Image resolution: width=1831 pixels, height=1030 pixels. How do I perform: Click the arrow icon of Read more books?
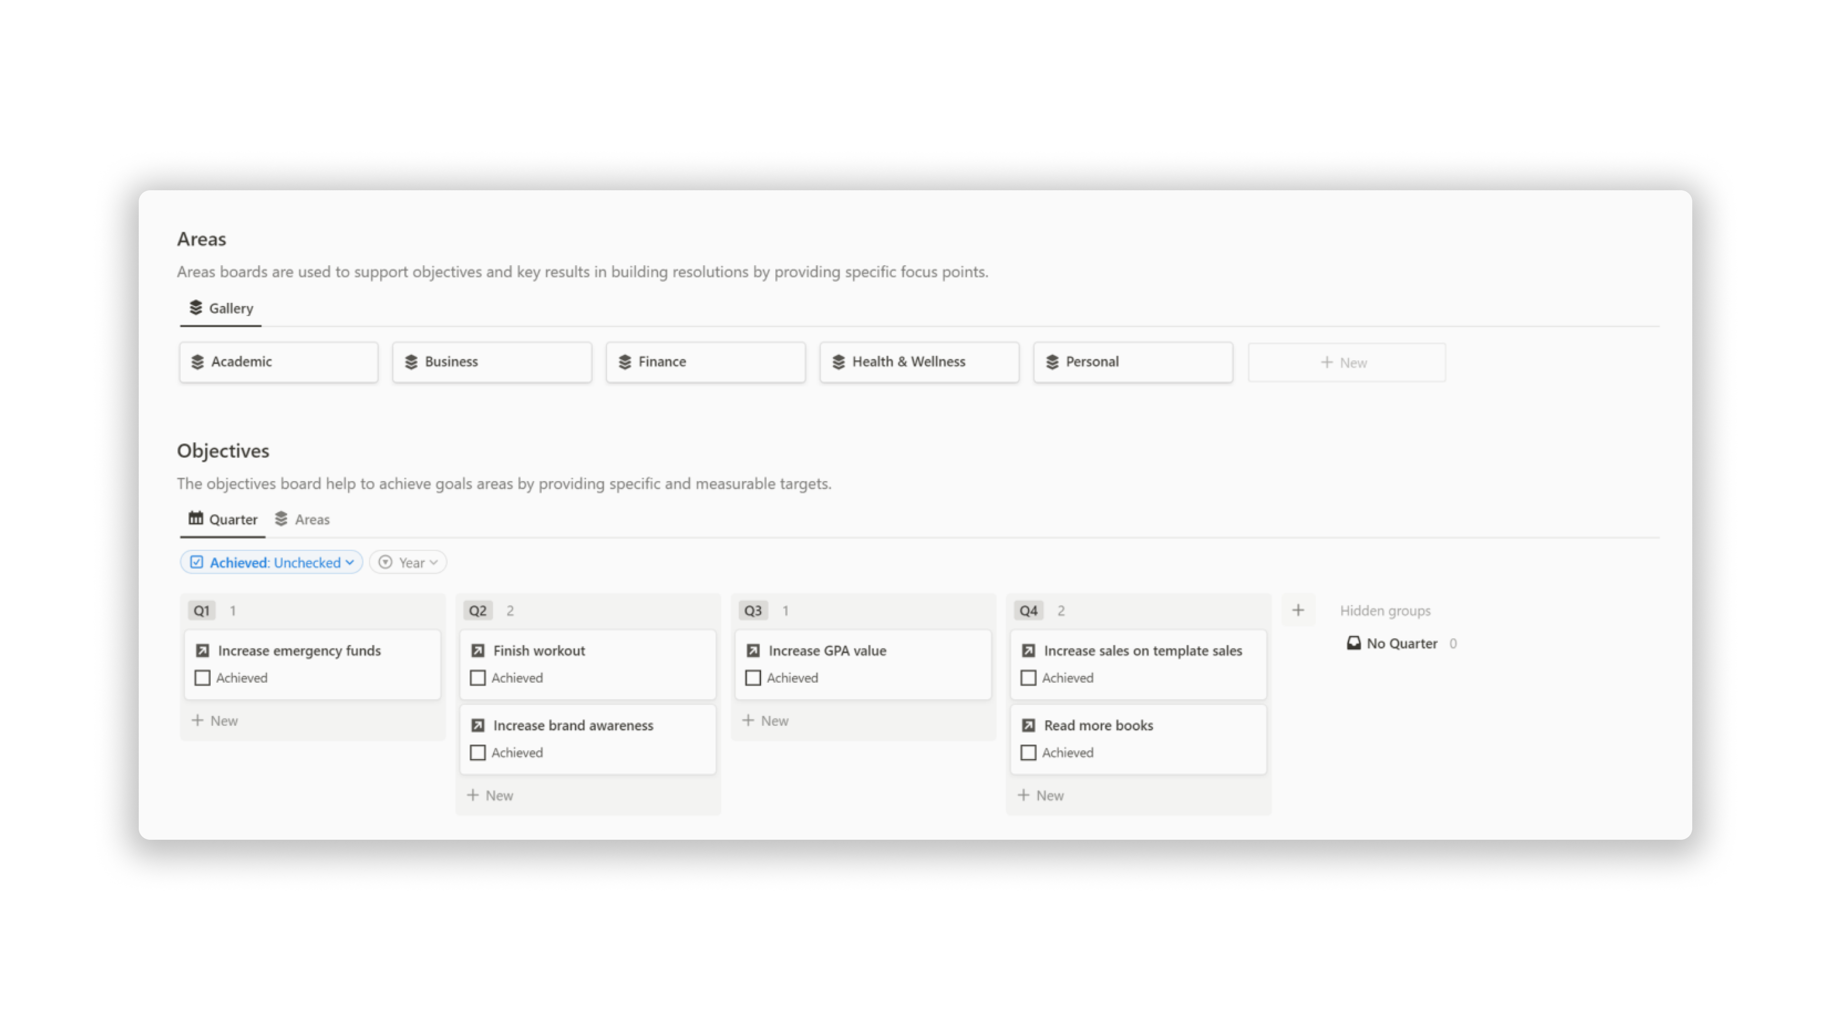pyautogui.click(x=1029, y=725)
